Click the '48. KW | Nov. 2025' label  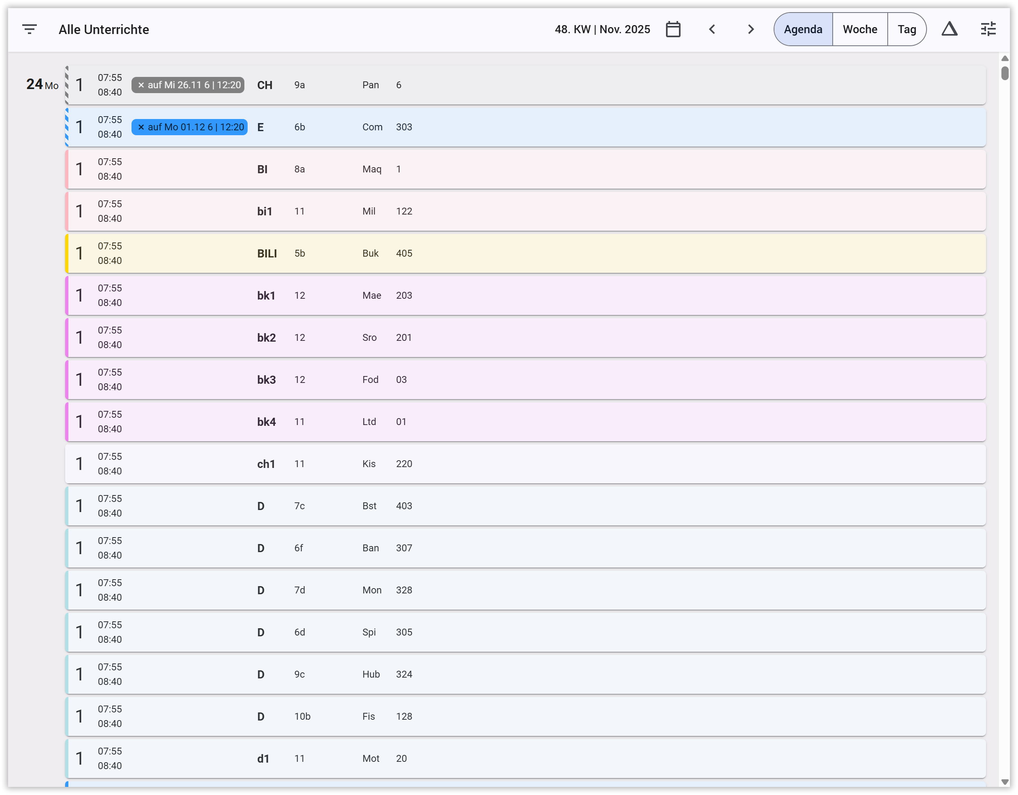click(602, 30)
